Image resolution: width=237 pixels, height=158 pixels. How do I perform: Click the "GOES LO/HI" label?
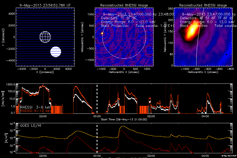31,126
